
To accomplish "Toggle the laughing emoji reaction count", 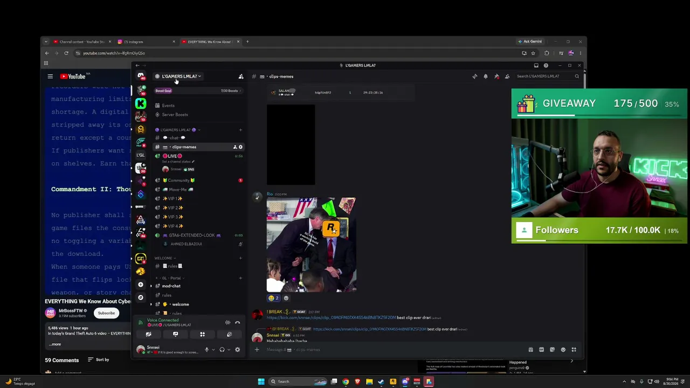I will pyautogui.click(x=274, y=298).
